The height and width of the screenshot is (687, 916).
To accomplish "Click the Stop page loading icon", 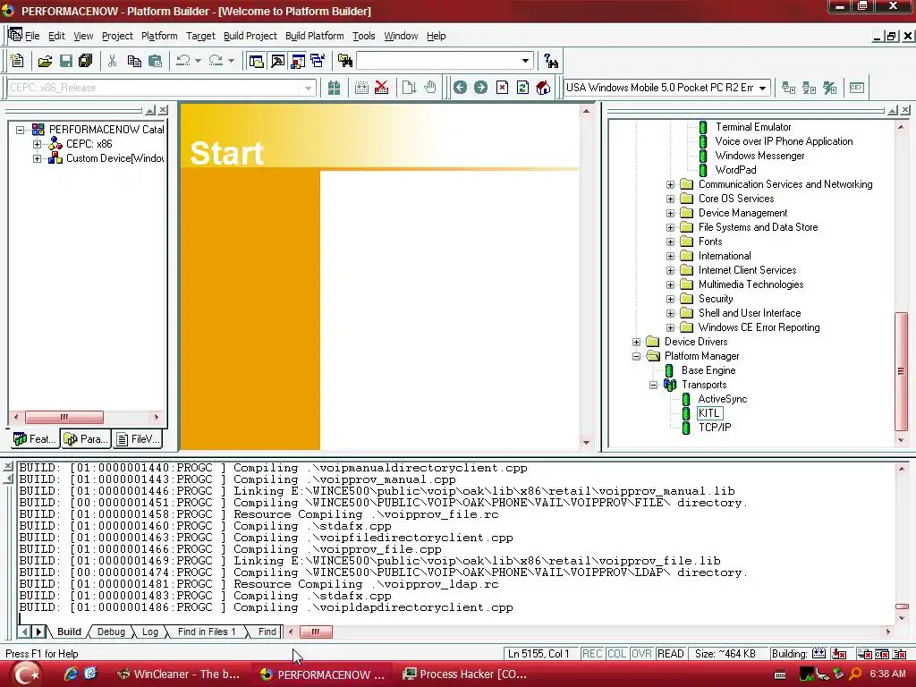I will coord(502,88).
